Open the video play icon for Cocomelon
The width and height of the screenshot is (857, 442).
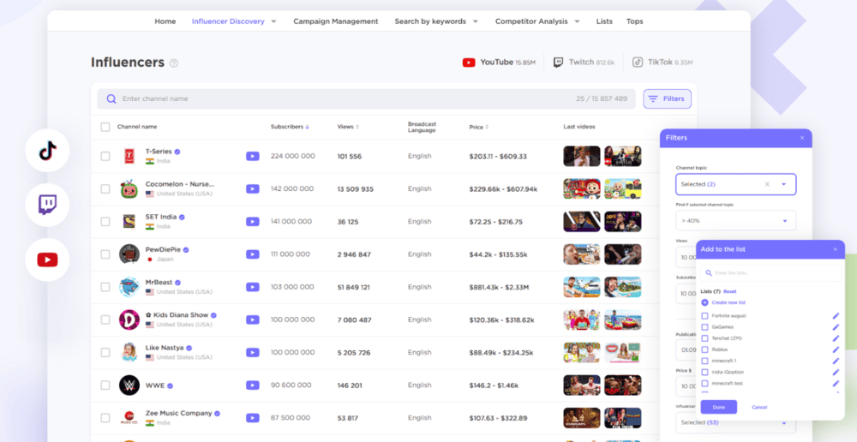[x=253, y=189]
